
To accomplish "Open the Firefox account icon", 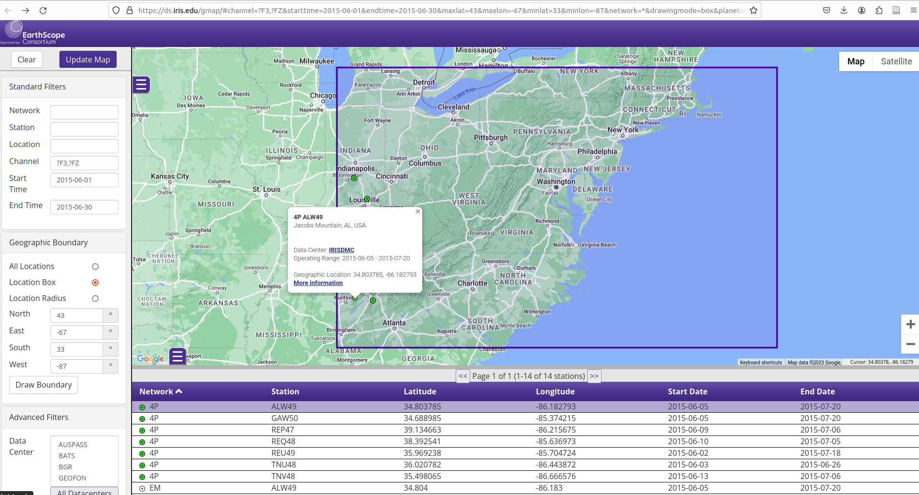I will tap(861, 10).
